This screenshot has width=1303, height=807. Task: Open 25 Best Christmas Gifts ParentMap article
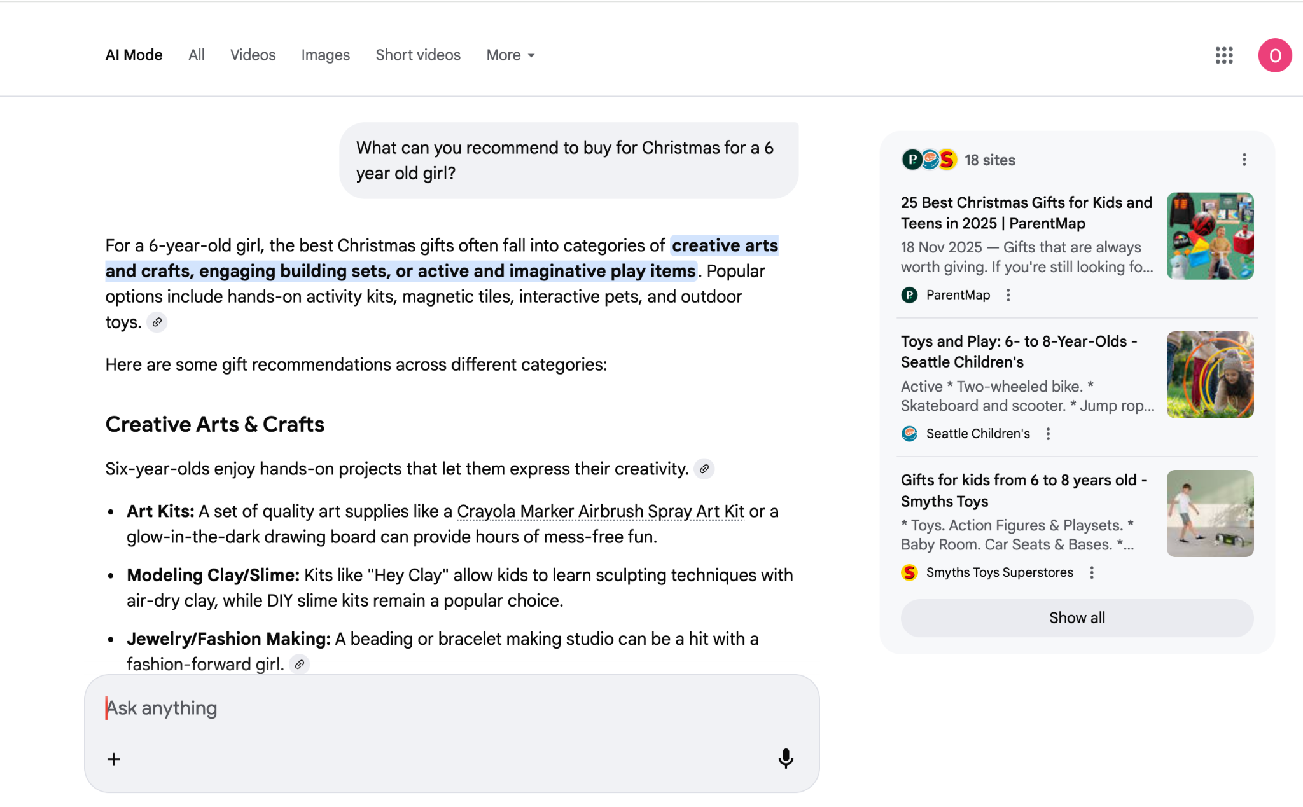click(1026, 212)
